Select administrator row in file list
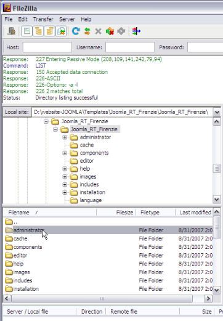Screen dimensions: 223x321 coord(108,230)
